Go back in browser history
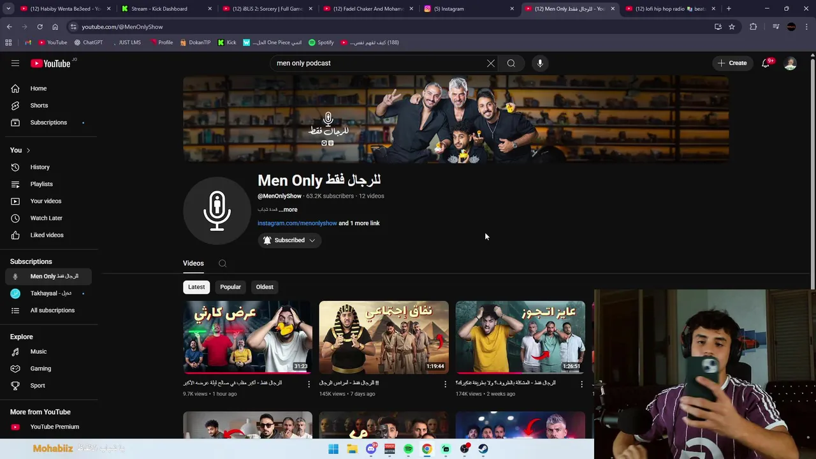 point(9,27)
